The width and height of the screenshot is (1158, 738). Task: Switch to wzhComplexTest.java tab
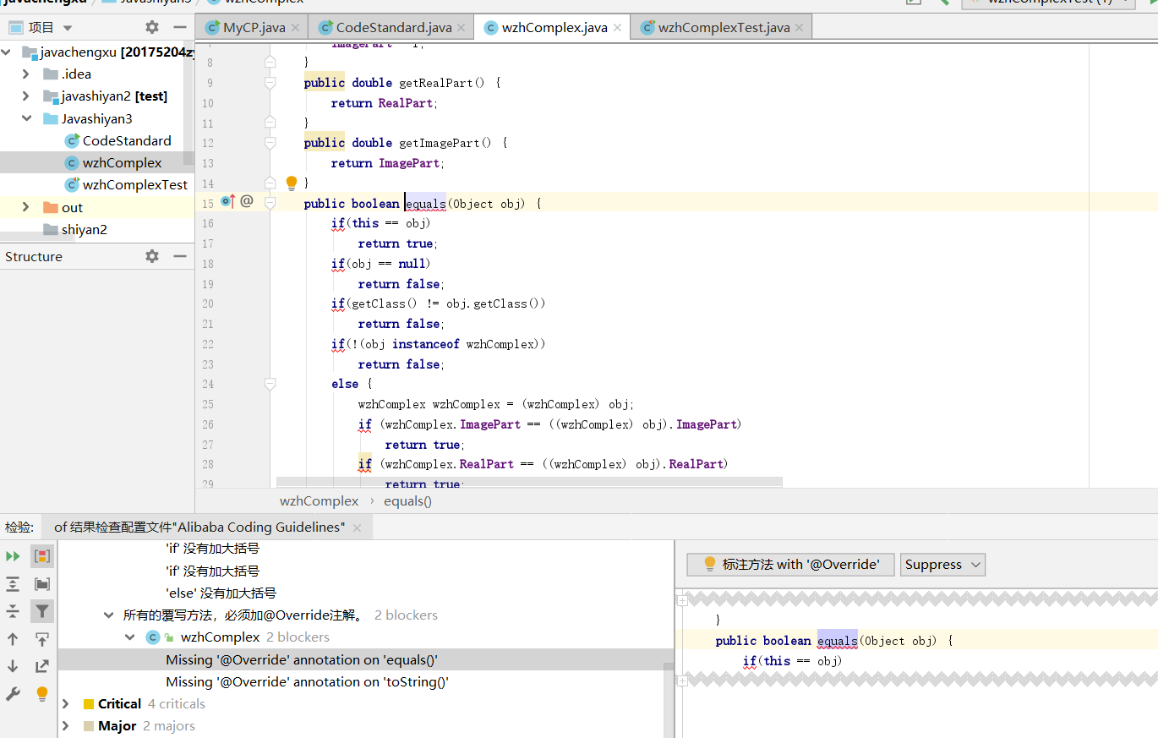[x=722, y=28]
